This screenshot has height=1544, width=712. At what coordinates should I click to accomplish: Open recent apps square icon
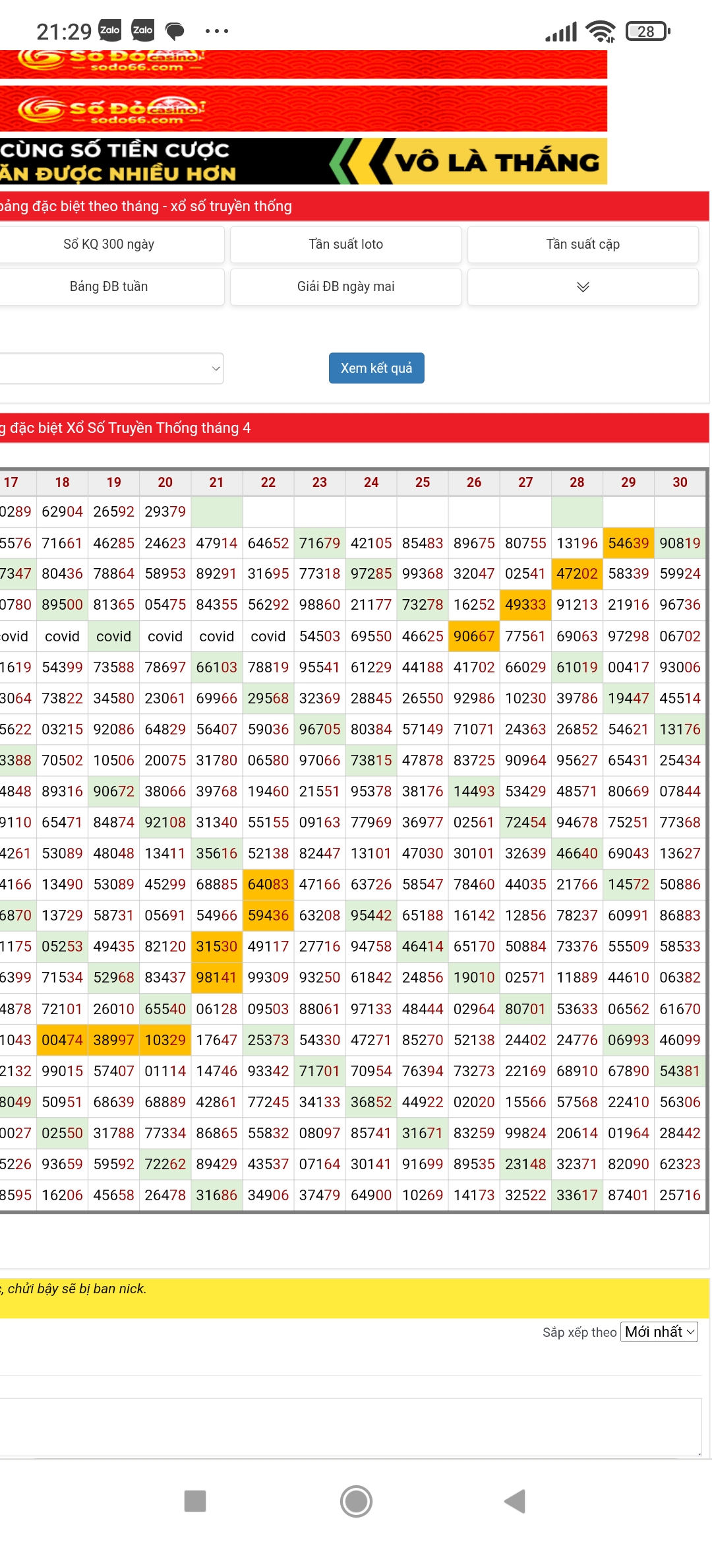pos(195,1501)
